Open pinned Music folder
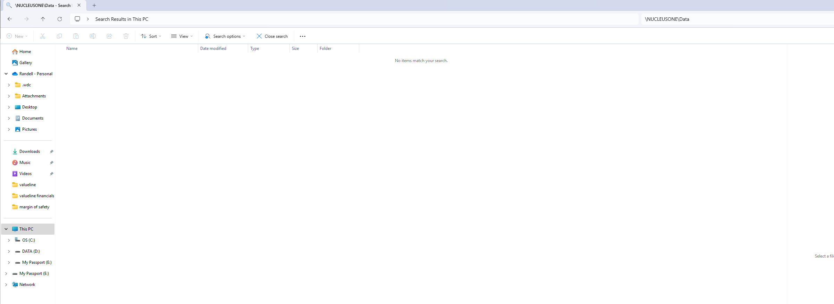Screen dimensions: 834x304 [x=25, y=163]
